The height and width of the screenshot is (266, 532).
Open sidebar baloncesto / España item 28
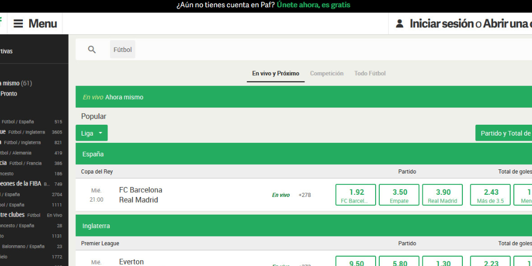click(x=31, y=225)
